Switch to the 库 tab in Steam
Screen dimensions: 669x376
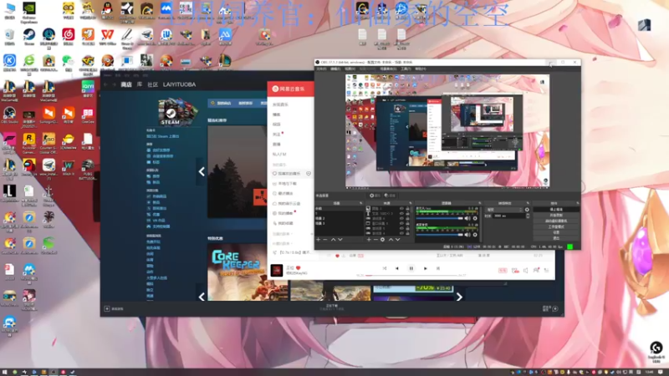pyautogui.click(x=140, y=84)
